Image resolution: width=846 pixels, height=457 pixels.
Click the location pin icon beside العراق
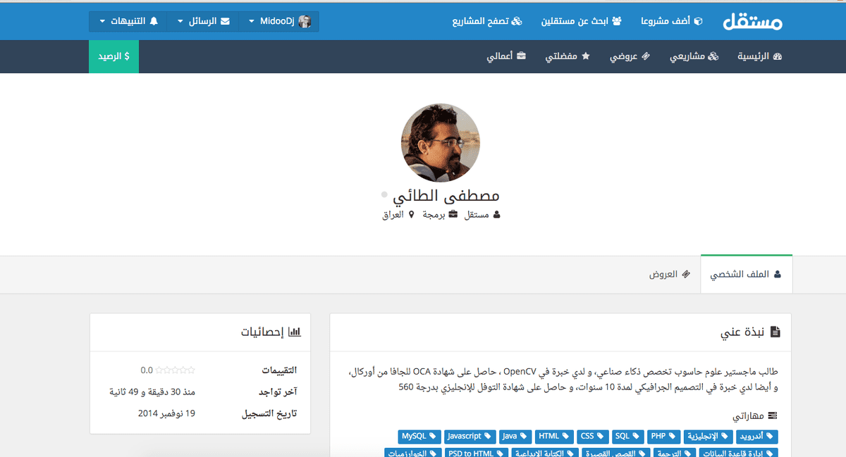(411, 215)
